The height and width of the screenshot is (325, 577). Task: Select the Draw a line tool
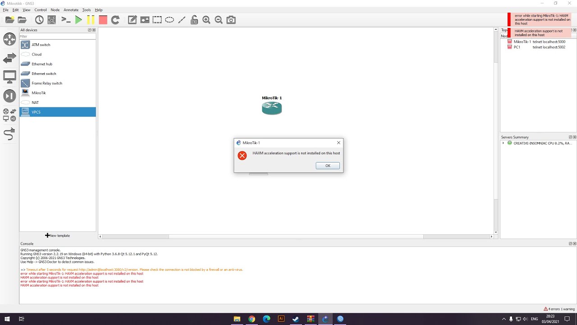[182, 20]
